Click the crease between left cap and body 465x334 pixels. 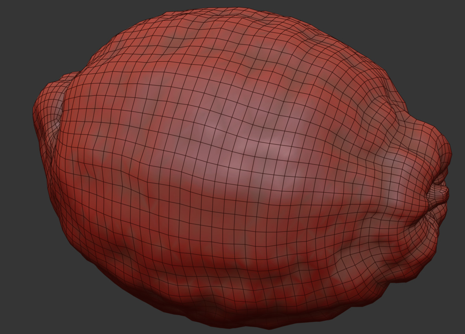(59, 130)
